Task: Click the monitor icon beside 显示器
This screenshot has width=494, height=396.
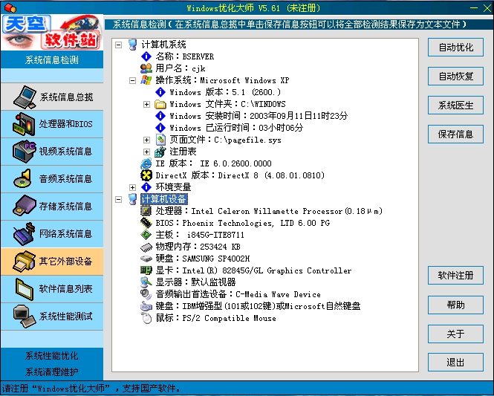Action: pyautogui.click(x=146, y=282)
